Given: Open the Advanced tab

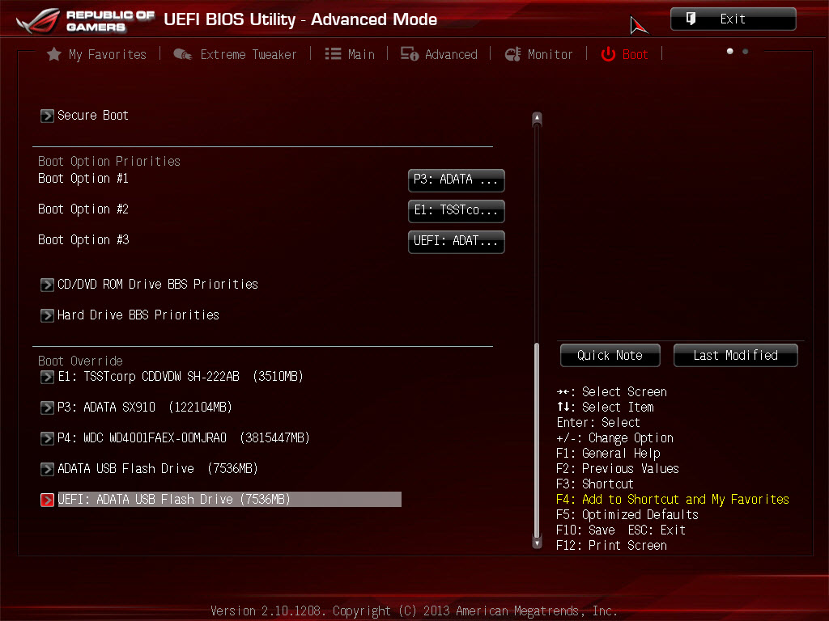Looking at the screenshot, I should tap(439, 54).
